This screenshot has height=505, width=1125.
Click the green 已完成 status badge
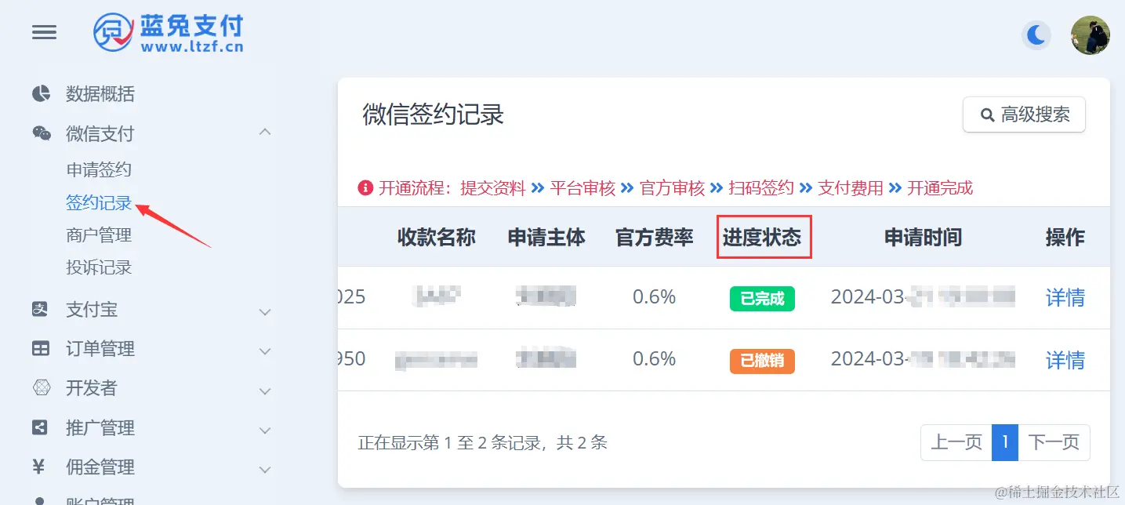click(762, 298)
